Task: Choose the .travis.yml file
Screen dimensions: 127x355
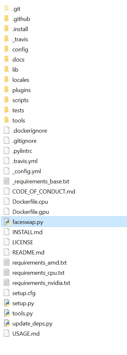Action: [x=21, y=161]
